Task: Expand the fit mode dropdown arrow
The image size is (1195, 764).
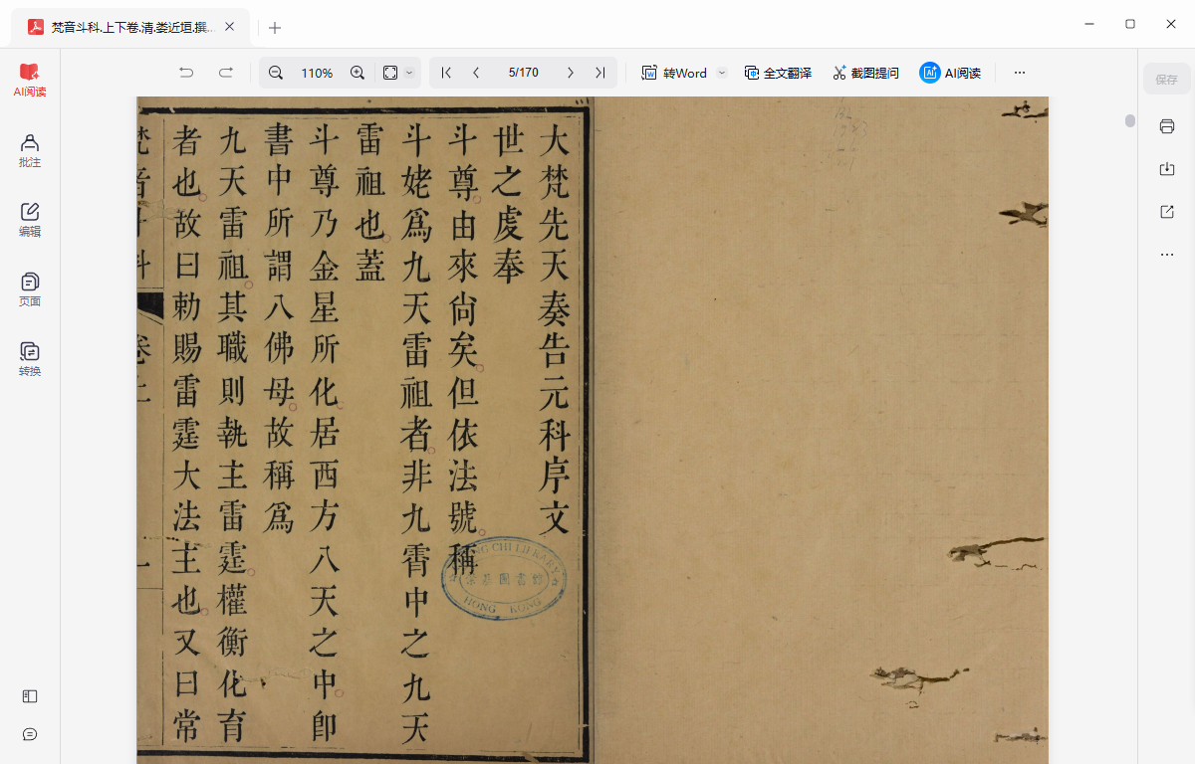Action: click(x=409, y=73)
